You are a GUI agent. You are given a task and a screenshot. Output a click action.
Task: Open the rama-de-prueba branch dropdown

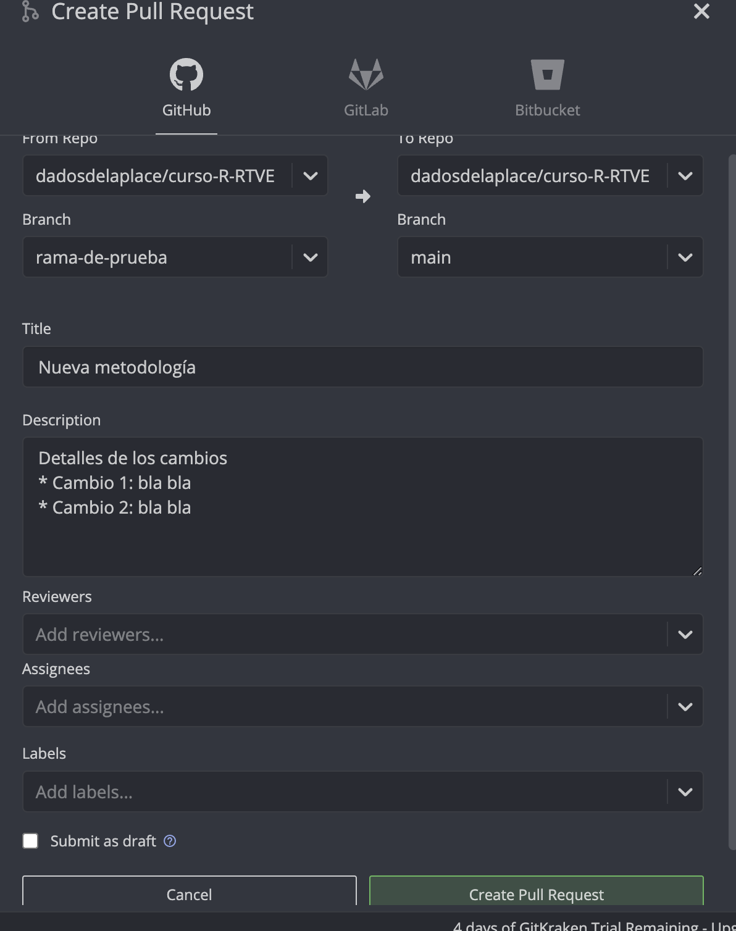[310, 257]
